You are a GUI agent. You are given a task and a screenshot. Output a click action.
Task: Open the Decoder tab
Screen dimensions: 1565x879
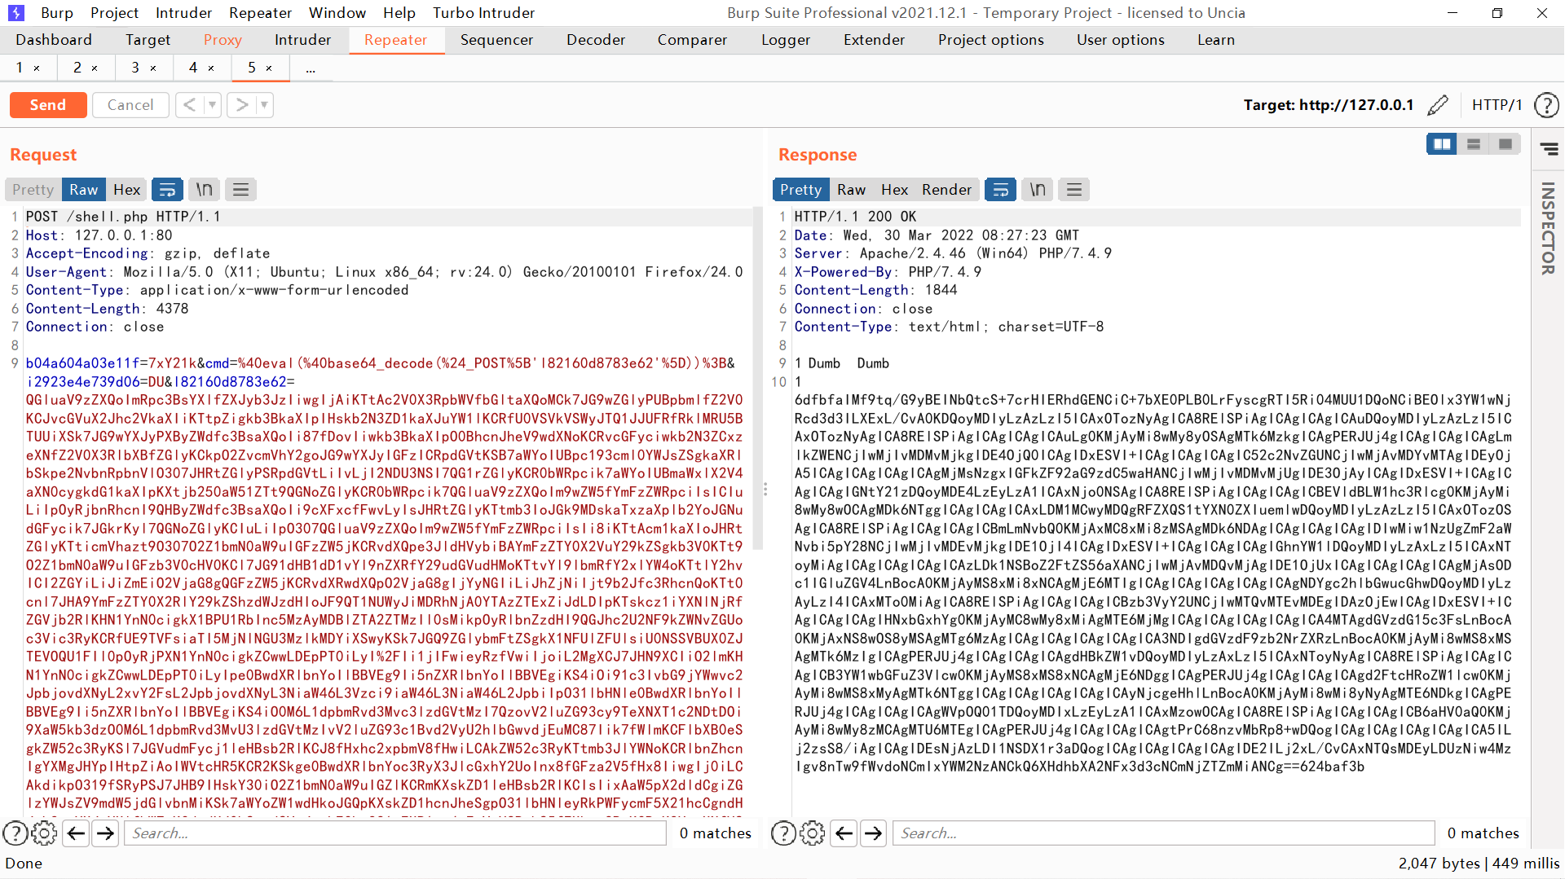(x=596, y=40)
